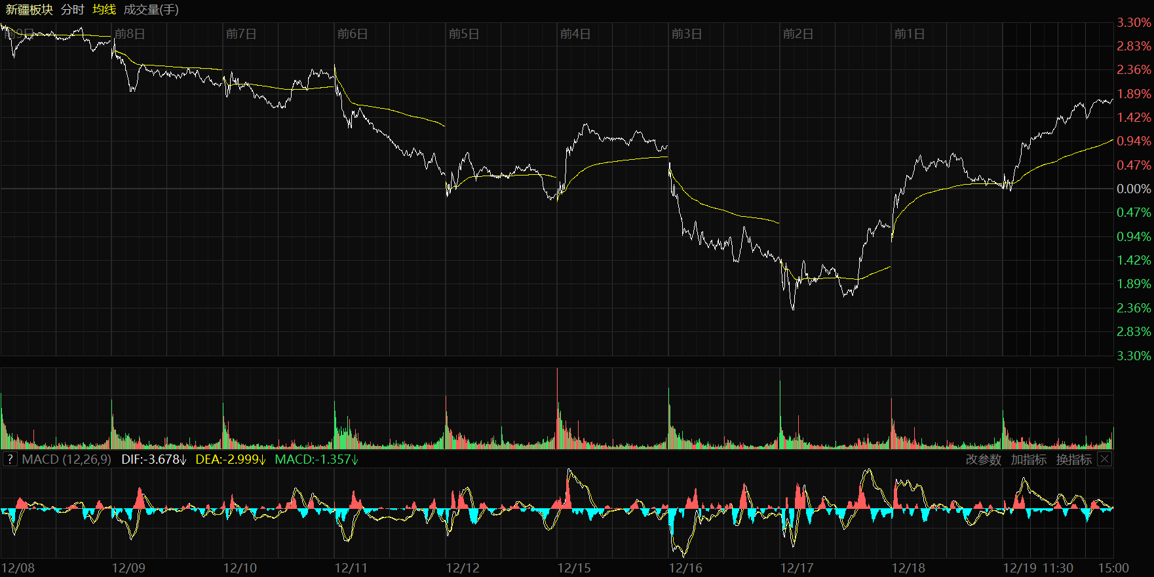Click the 12/15 date on time axis

click(x=574, y=568)
